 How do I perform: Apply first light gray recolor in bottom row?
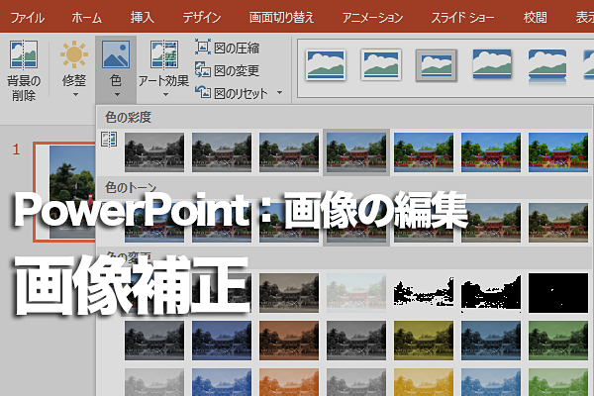(154, 382)
